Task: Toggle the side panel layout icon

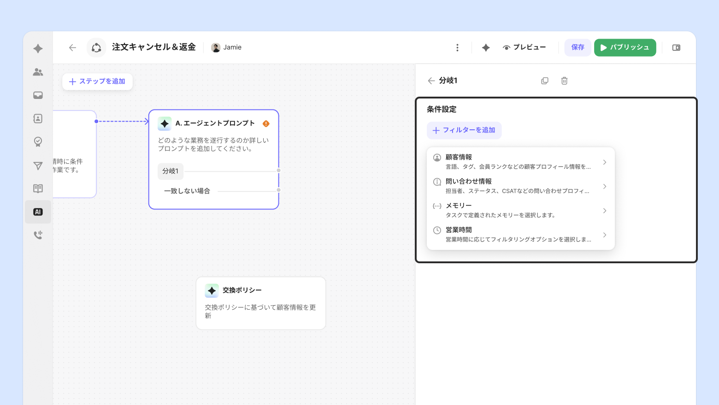Action: pos(676,47)
